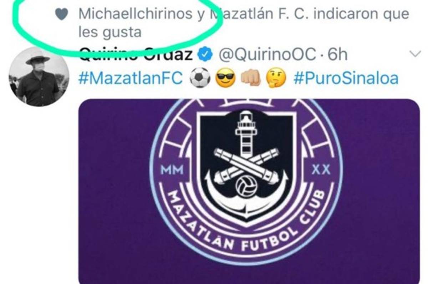
Task: Click the soccer ball emoji in tweet
Action: tap(200, 78)
